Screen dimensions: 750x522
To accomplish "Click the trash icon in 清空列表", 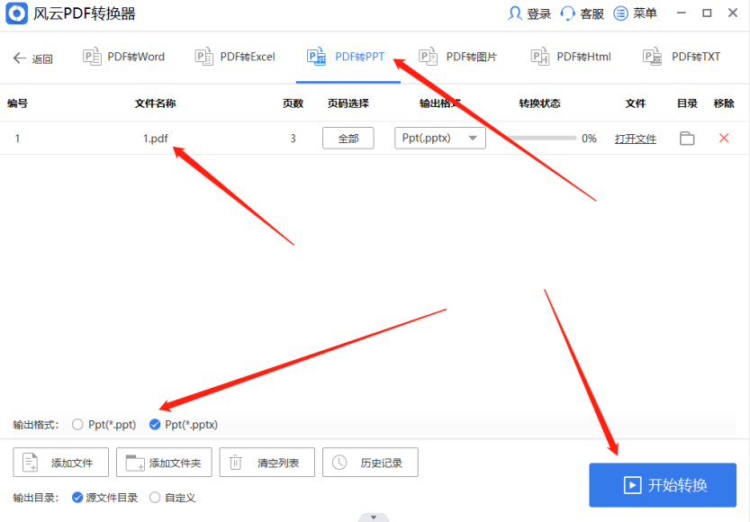I will [235, 463].
